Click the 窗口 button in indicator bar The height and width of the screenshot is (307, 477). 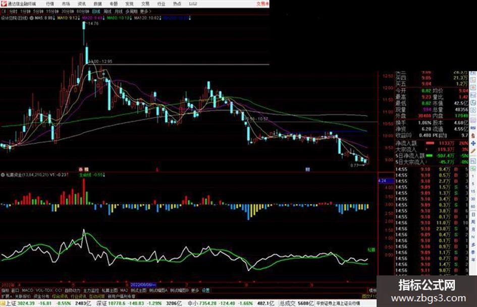pyautogui.click(x=15, y=290)
